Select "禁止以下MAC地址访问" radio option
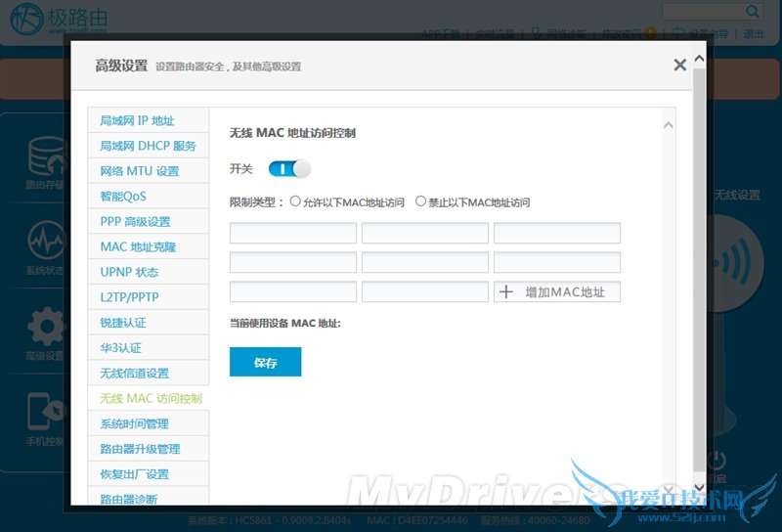The image size is (782, 532). point(420,201)
